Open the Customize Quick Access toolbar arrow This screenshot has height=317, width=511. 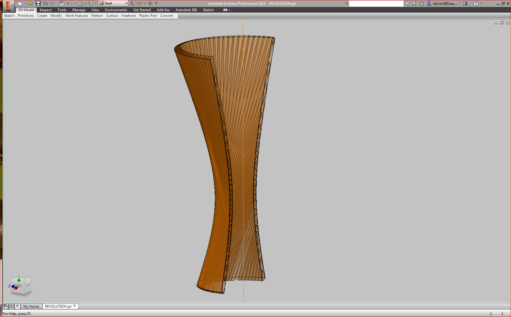[x=156, y=3]
